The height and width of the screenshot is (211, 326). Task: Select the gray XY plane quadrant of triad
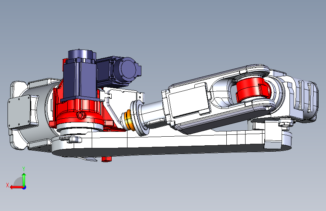click(18, 181)
